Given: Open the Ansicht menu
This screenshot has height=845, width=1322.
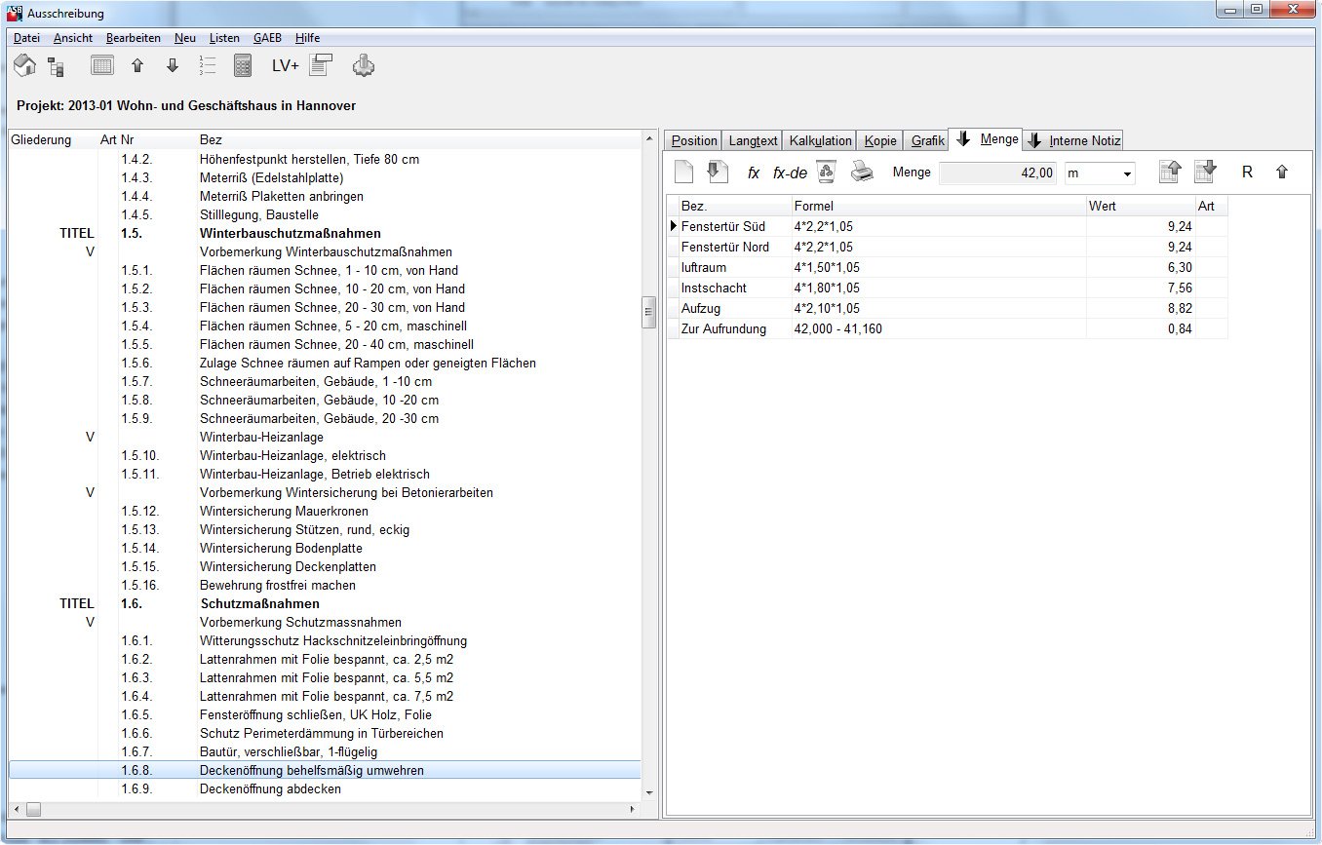Looking at the screenshot, I should (x=73, y=38).
